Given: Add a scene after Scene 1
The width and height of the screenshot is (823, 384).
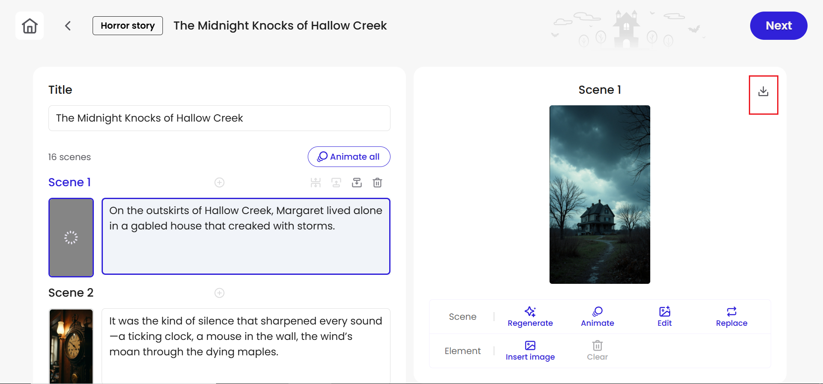Looking at the screenshot, I should click(x=219, y=183).
